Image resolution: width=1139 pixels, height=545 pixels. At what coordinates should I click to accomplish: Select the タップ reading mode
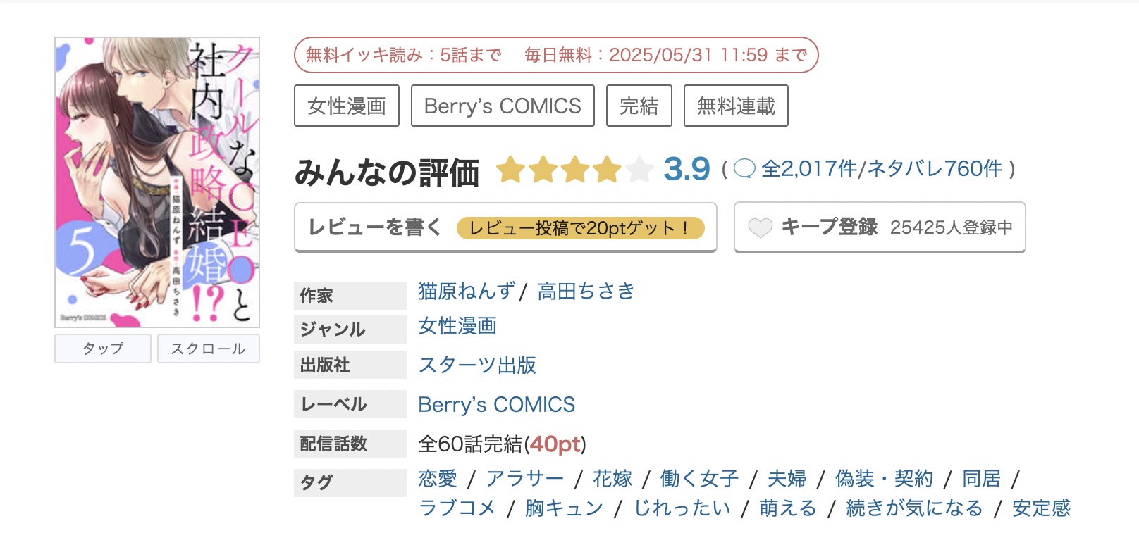tap(103, 349)
